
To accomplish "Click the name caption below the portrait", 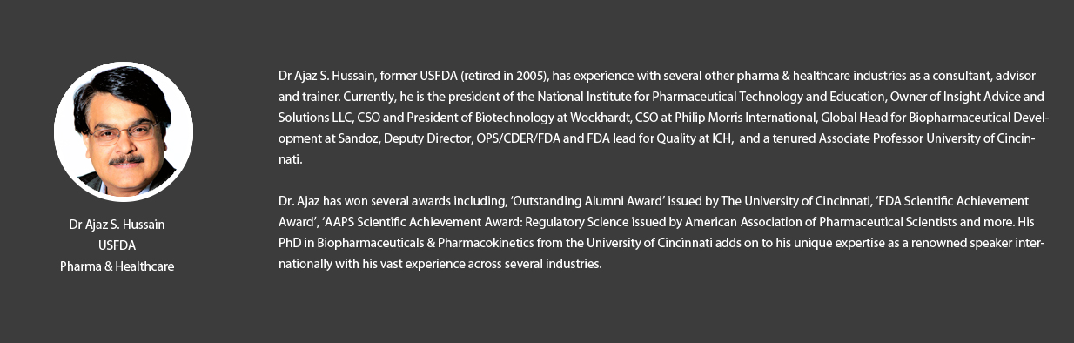I will click(x=117, y=225).
